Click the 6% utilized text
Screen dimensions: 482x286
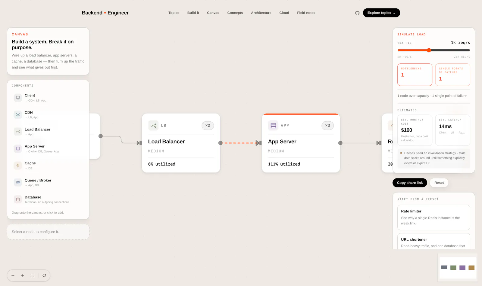(162, 164)
